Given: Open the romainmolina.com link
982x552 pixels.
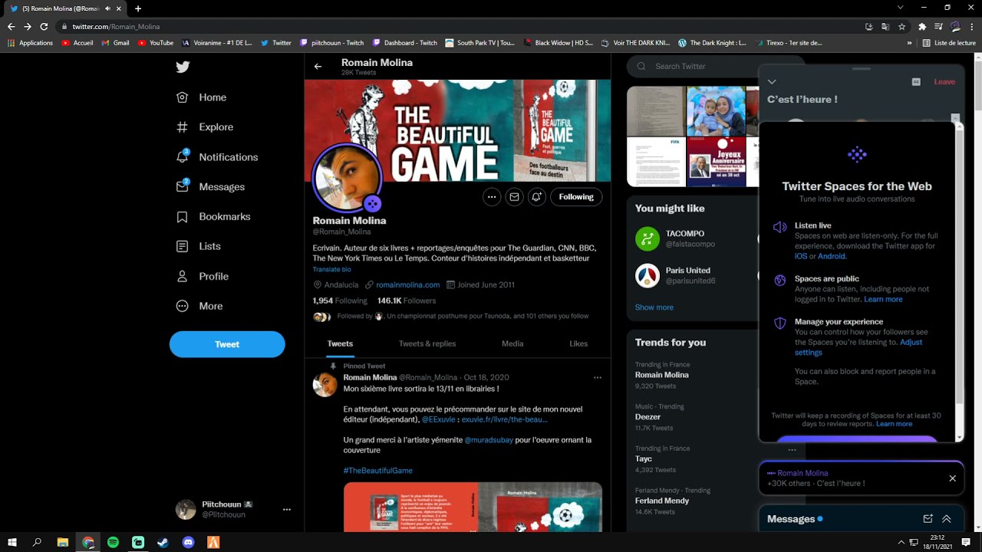Looking at the screenshot, I should 407,284.
